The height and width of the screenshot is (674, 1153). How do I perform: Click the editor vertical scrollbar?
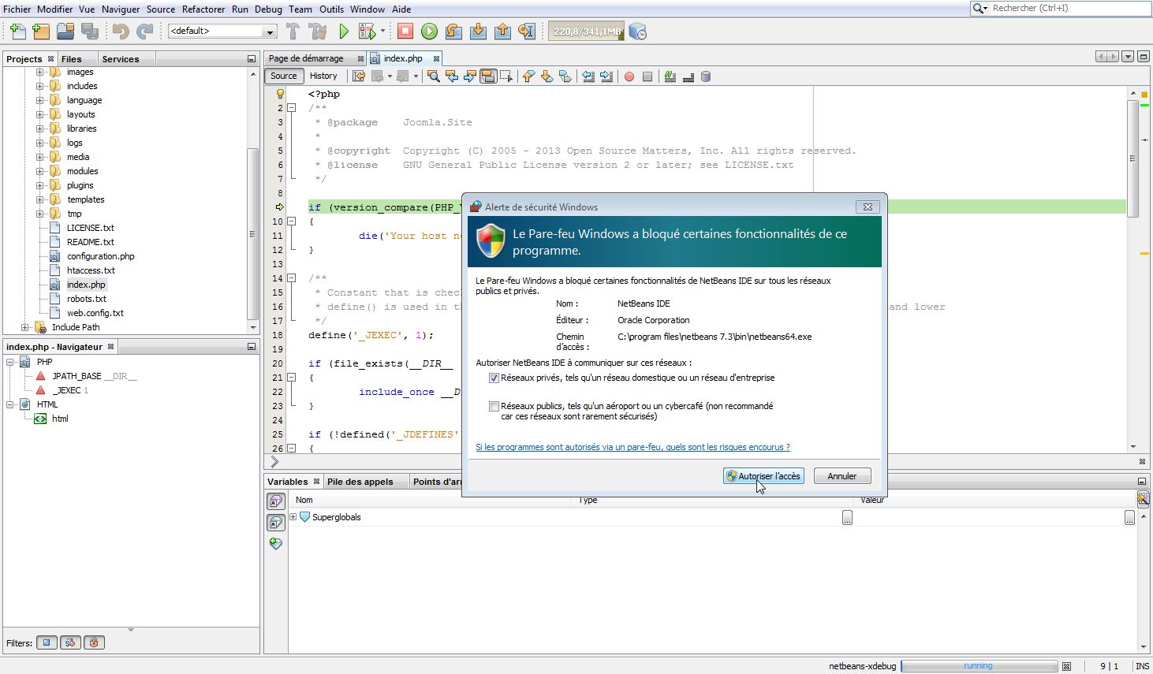click(1132, 158)
